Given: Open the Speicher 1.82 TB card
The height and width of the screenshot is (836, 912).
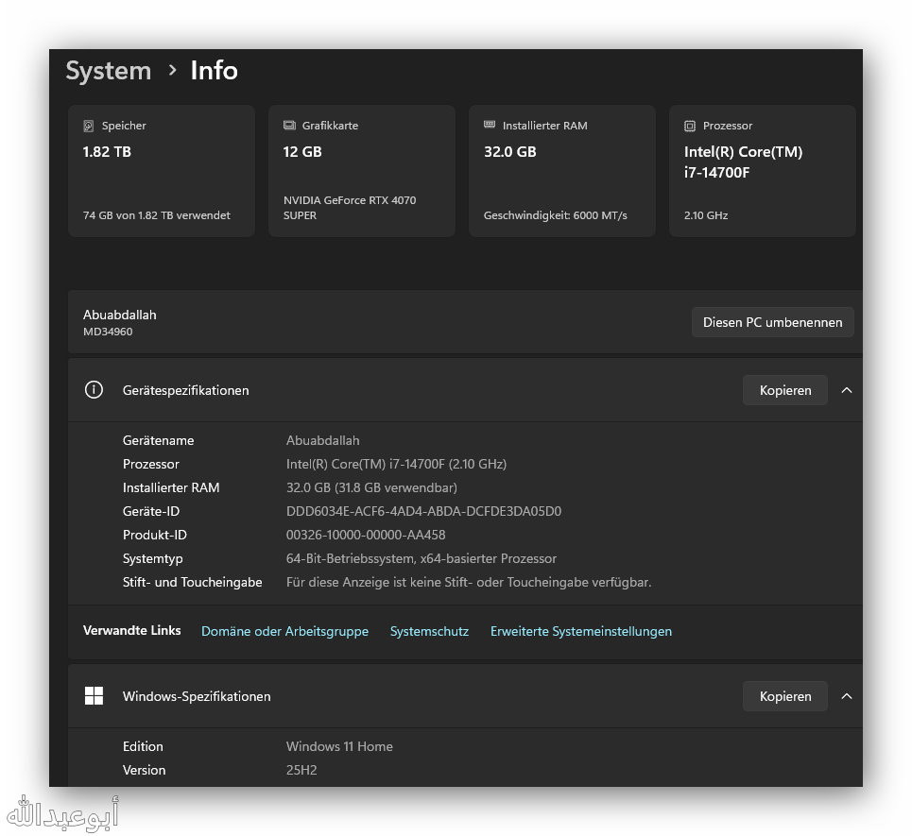Looking at the screenshot, I should click(161, 171).
